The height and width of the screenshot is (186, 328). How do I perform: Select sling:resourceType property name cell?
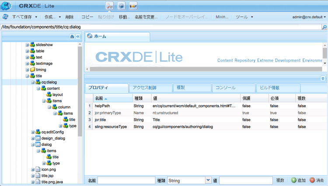click(111, 126)
